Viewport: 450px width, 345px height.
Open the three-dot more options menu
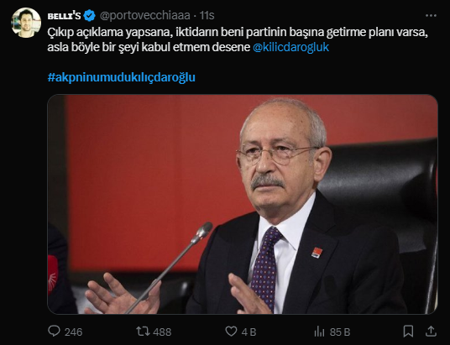[431, 15]
